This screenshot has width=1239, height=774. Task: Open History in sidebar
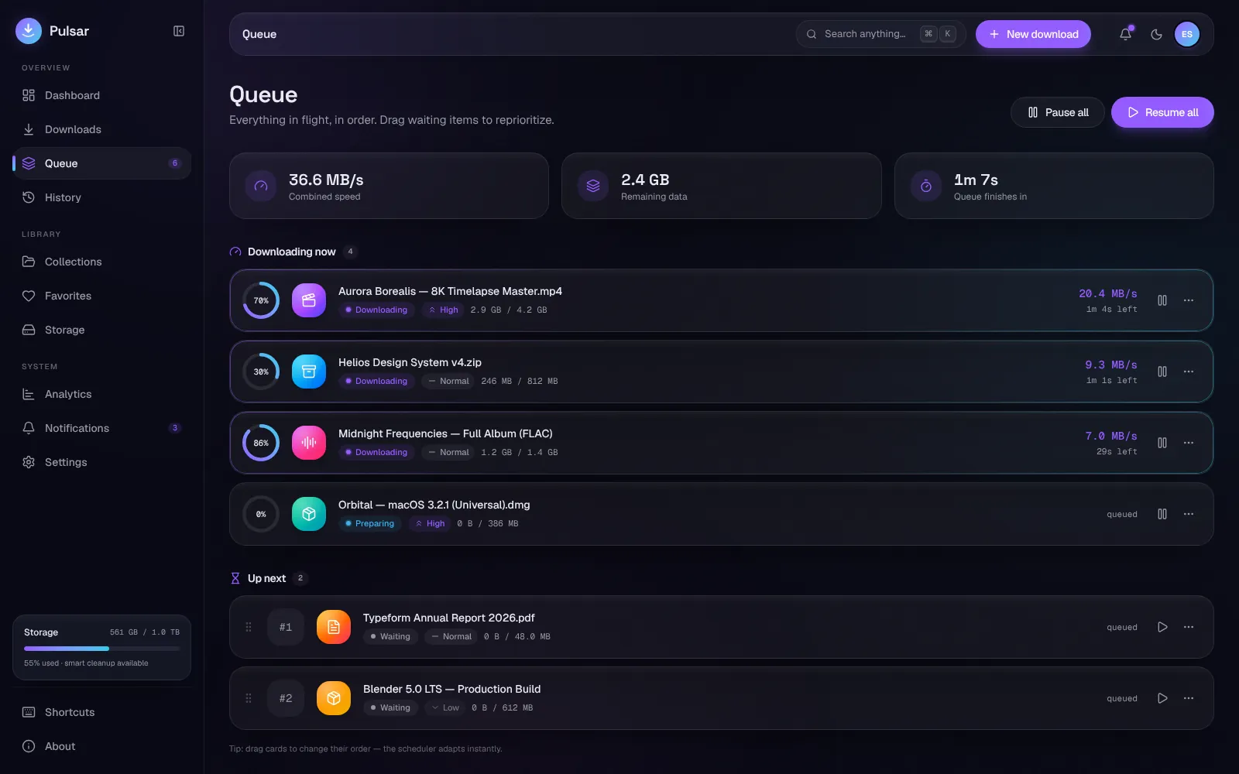[x=101, y=197]
